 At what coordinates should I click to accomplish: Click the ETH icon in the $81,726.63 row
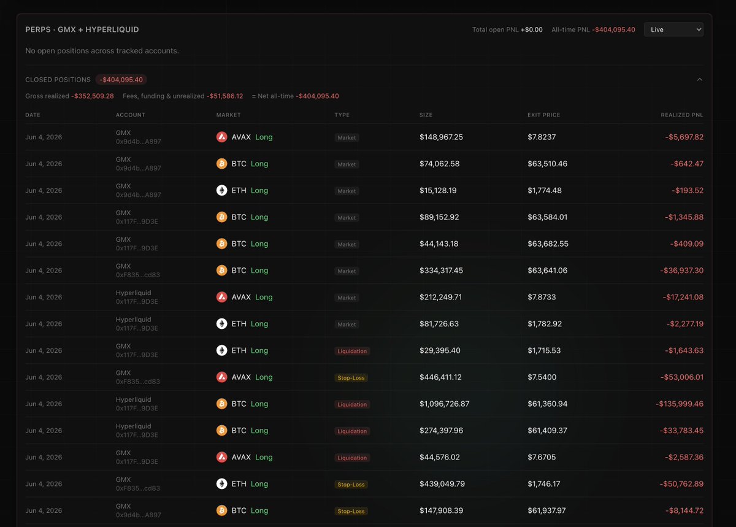[221, 324]
